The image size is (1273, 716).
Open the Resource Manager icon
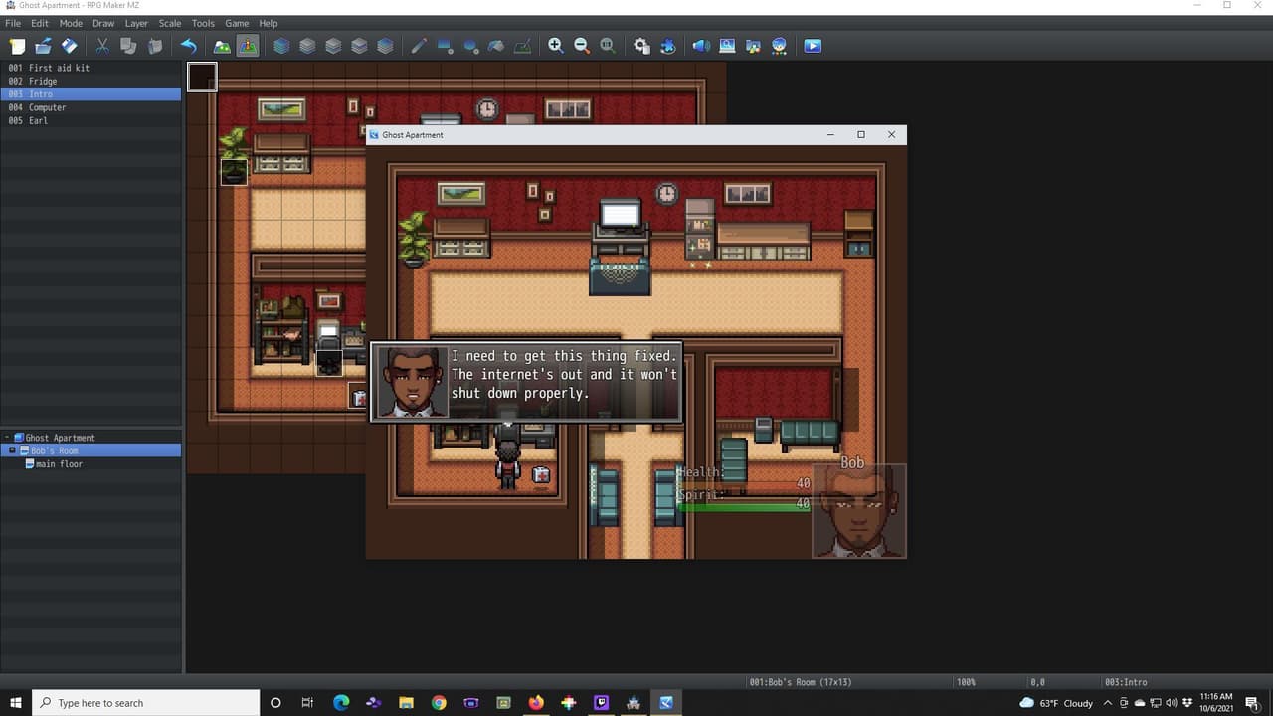(x=753, y=46)
